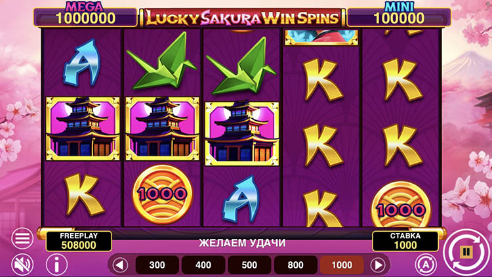Image resolution: width=492 pixels, height=277 pixels.
Task: Open the hamburger menu icon
Action: click(x=22, y=239)
